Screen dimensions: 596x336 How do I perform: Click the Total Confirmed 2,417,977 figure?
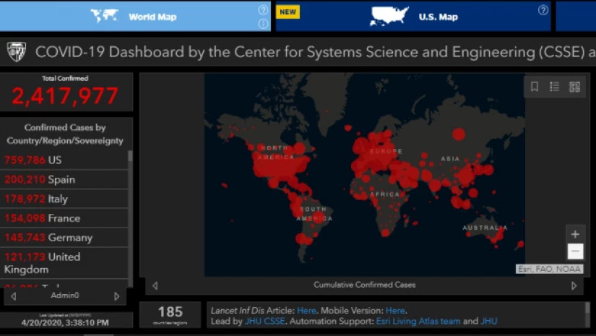[x=65, y=96]
